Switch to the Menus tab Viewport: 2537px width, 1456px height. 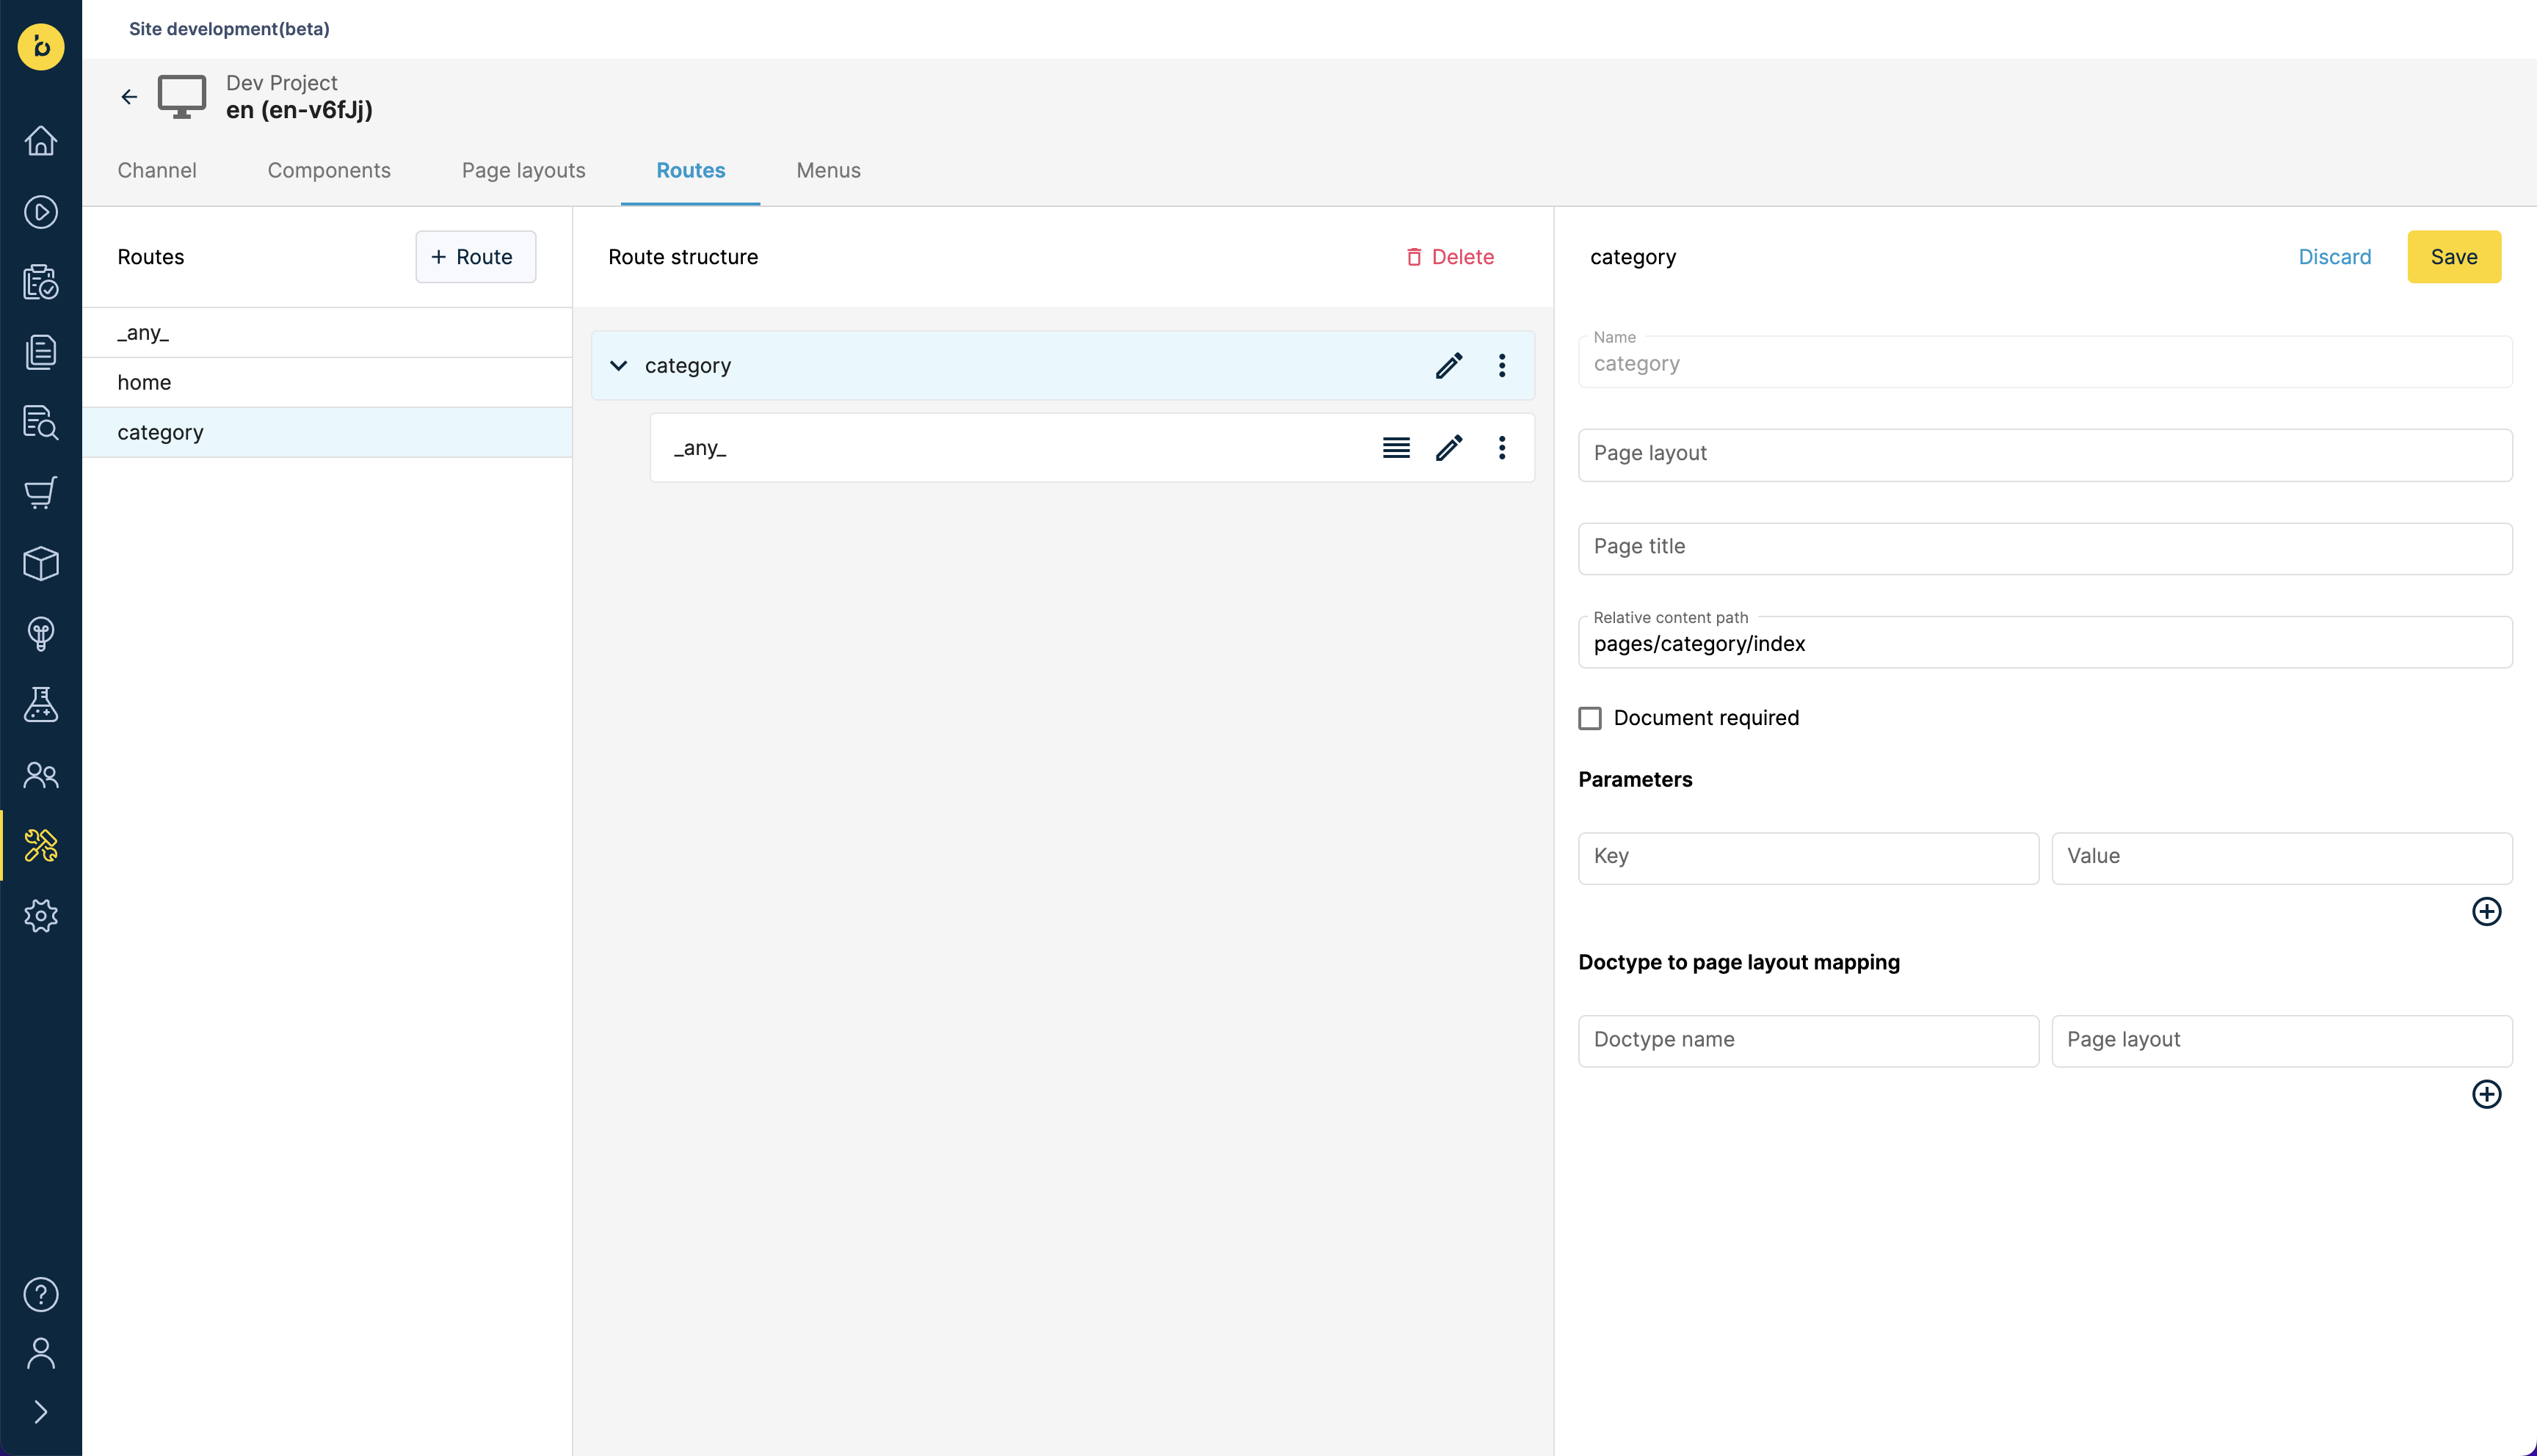pos(828,171)
